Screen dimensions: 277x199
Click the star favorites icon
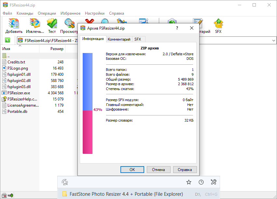pyautogui.click(x=189, y=182)
